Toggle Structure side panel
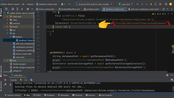 [1, 86]
